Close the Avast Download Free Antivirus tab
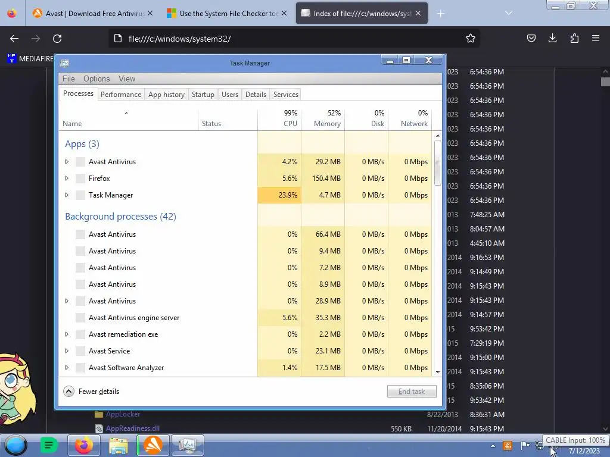 point(150,13)
